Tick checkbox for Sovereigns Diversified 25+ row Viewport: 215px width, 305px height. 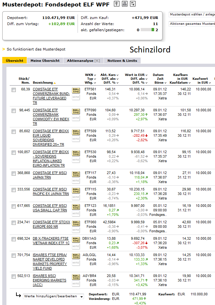pos(14,132)
